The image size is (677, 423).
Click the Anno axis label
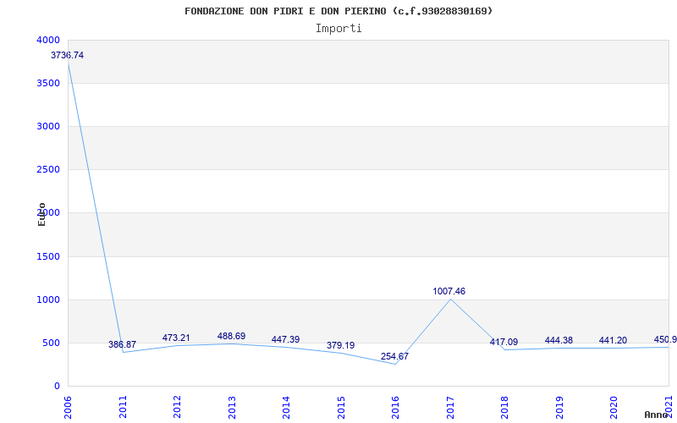pyautogui.click(x=656, y=415)
